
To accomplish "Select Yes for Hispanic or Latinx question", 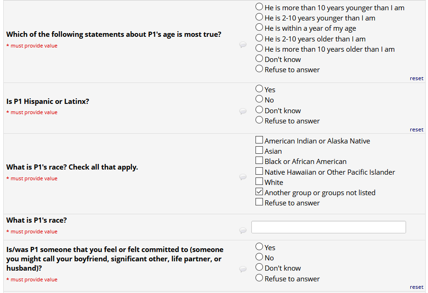I will pos(259,89).
